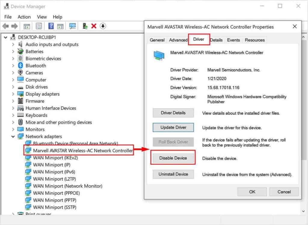Expand the Bluetooth device category
308x225 pixels.
(x=13, y=65)
